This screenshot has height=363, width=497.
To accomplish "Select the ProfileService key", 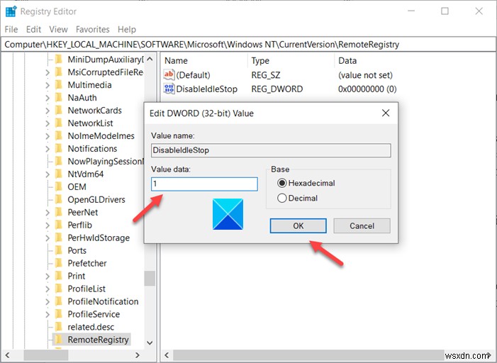I will 94,314.
